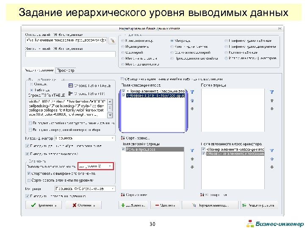Click the 'Добавить' button

(x=133, y=205)
